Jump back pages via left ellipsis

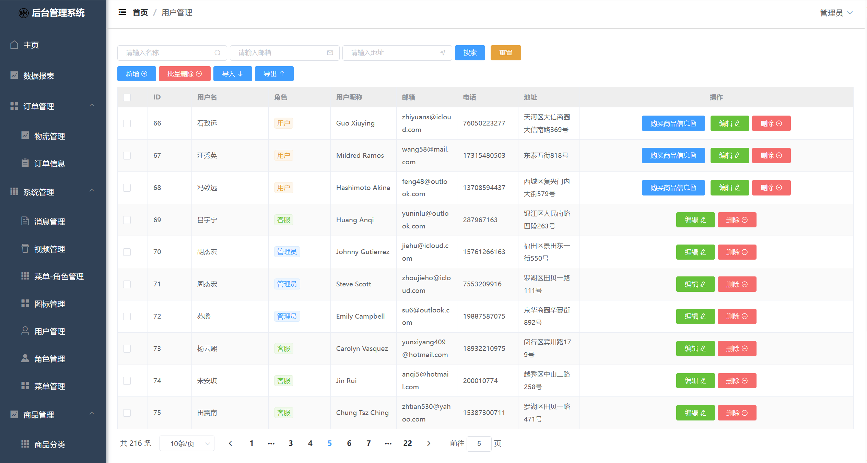[x=271, y=443]
